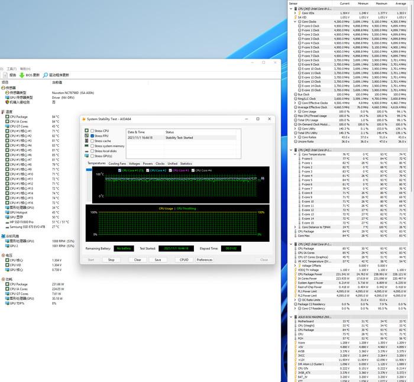Switch to the Clocks tab
Screen dimensions: 414x382
pos(160,164)
